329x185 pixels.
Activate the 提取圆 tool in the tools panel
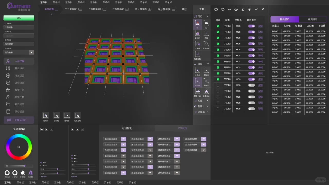(197, 81)
